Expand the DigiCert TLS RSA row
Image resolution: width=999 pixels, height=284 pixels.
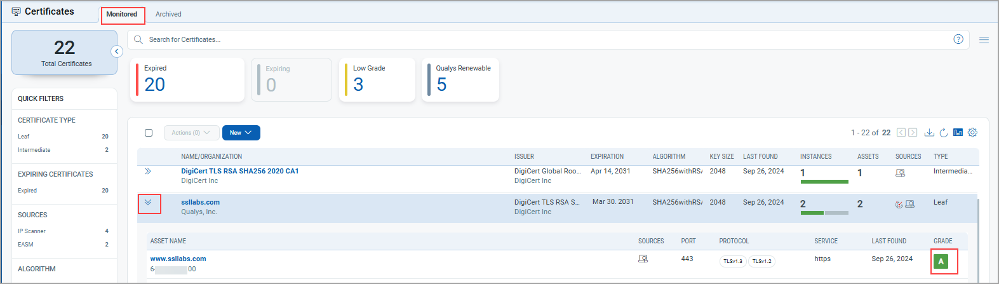(x=148, y=172)
